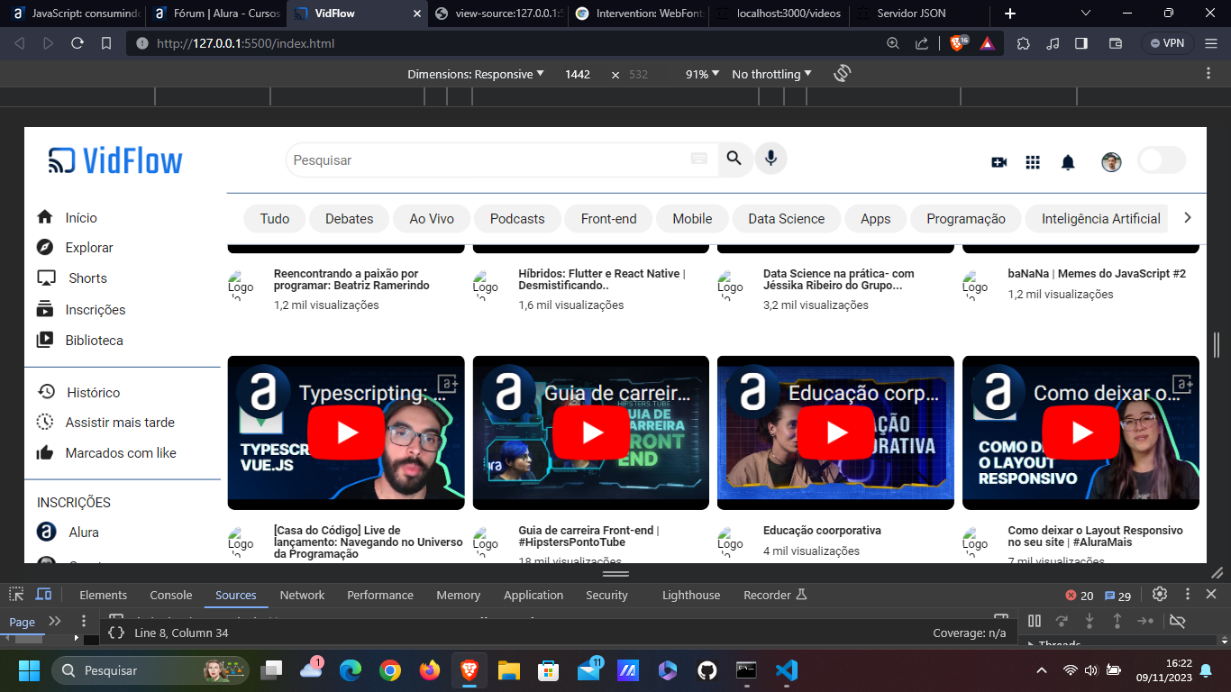Toggle deactivate breakpoints icon
Image resolution: width=1231 pixels, height=692 pixels.
tap(1177, 621)
